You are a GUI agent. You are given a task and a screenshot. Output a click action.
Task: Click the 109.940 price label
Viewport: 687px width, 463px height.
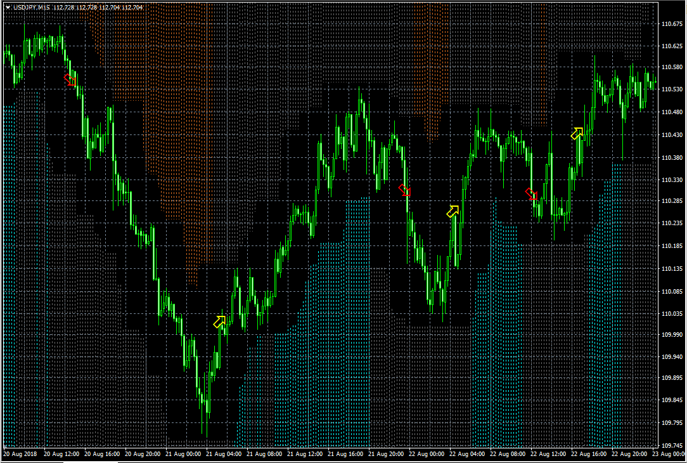pos(672,356)
